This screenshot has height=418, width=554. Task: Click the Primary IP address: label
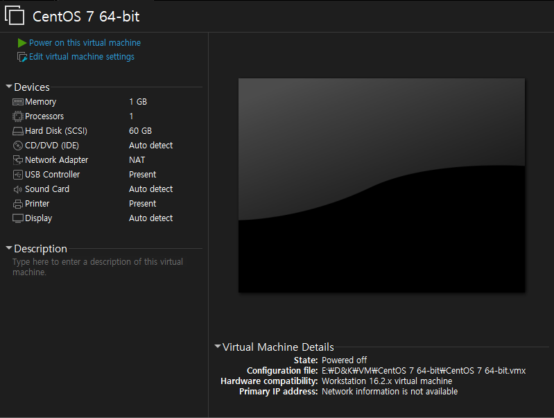coord(279,392)
